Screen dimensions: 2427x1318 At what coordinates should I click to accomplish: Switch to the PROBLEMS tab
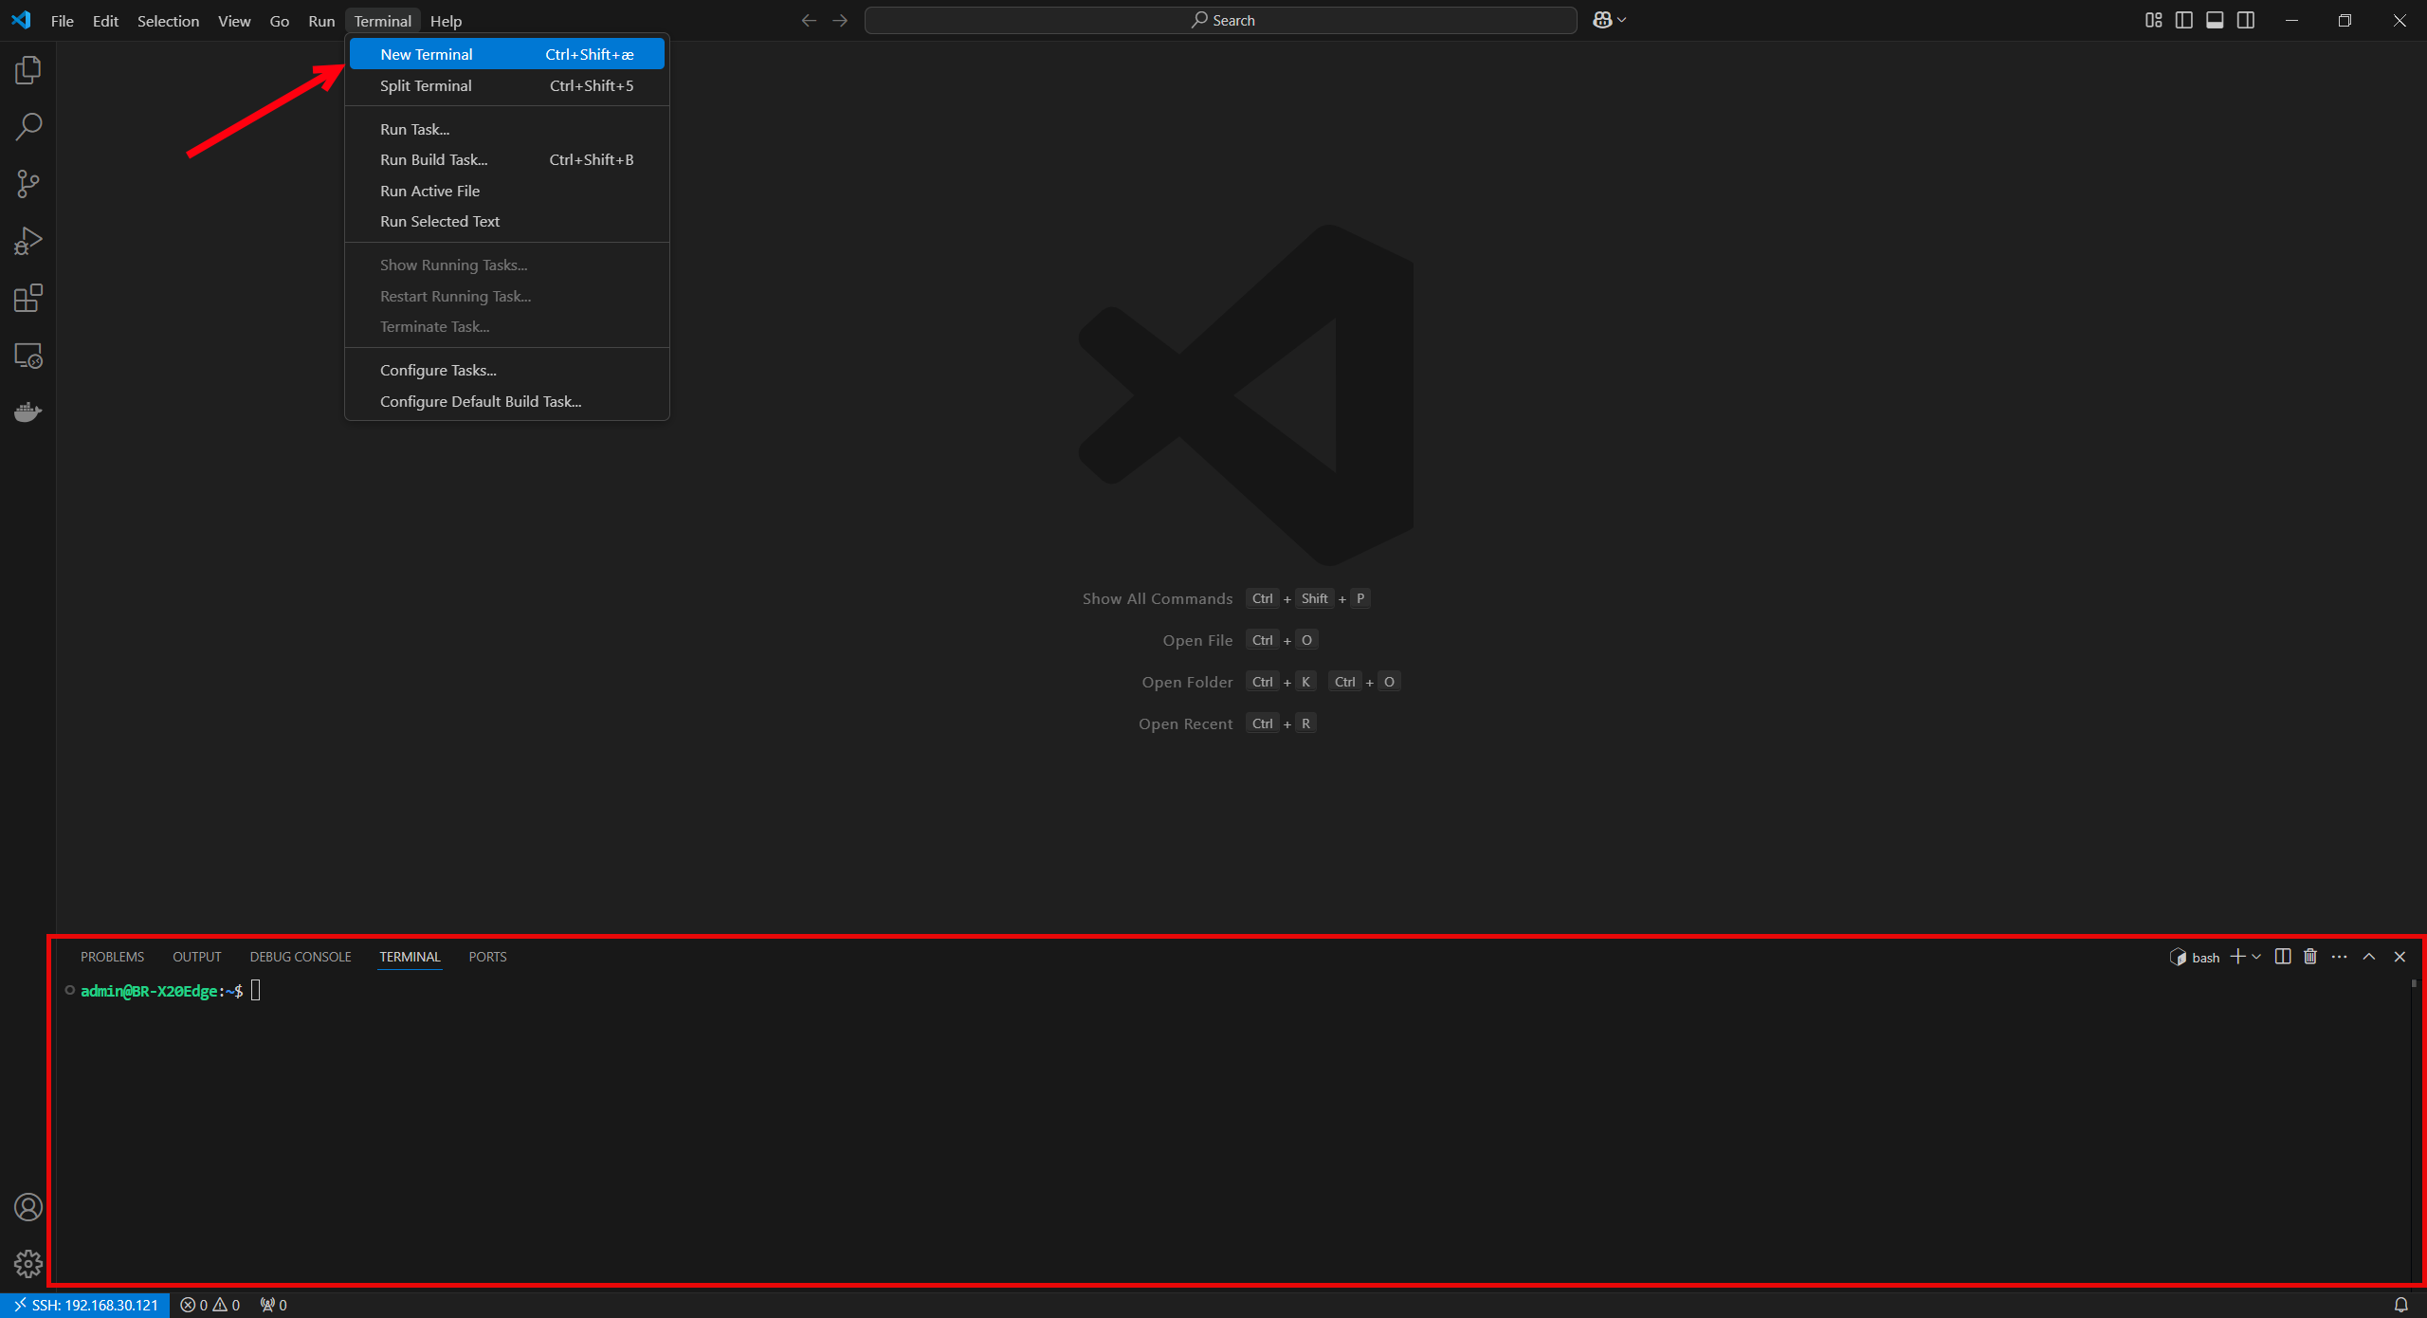(112, 957)
